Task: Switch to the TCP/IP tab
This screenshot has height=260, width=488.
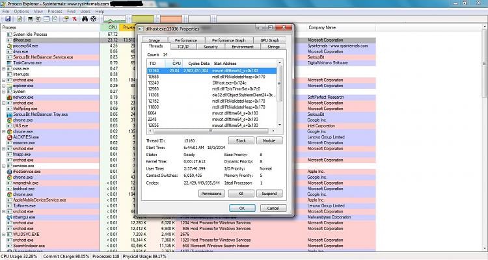Action: pos(183,47)
